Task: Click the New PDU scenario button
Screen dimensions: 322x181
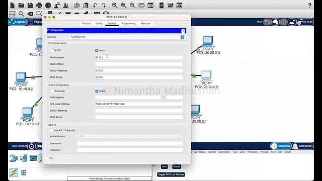Action: click(x=164, y=166)
